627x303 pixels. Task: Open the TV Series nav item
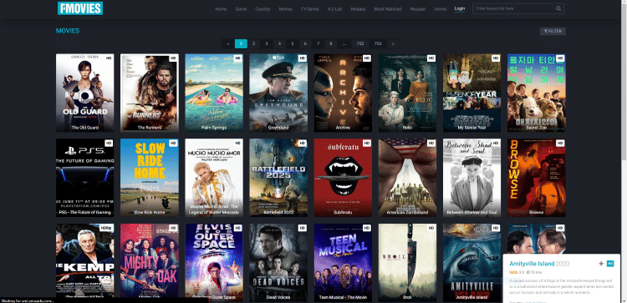tap(310, 9)
